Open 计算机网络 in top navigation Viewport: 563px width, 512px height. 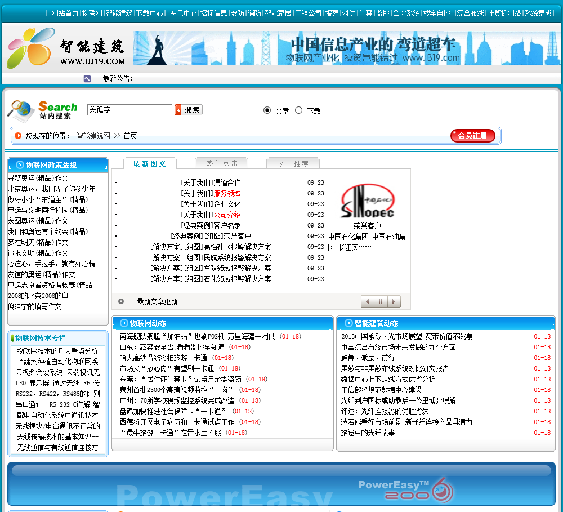point(504,13)
